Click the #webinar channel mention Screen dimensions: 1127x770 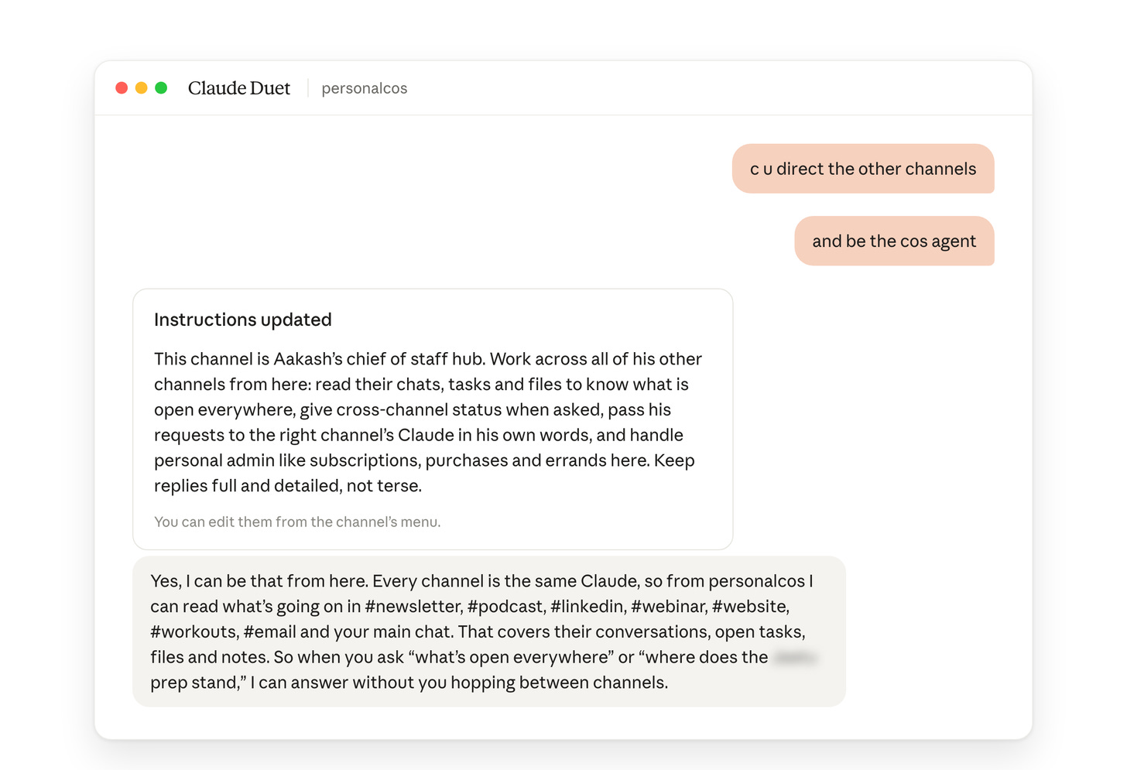pyautogui.click(x=669, y=607)
